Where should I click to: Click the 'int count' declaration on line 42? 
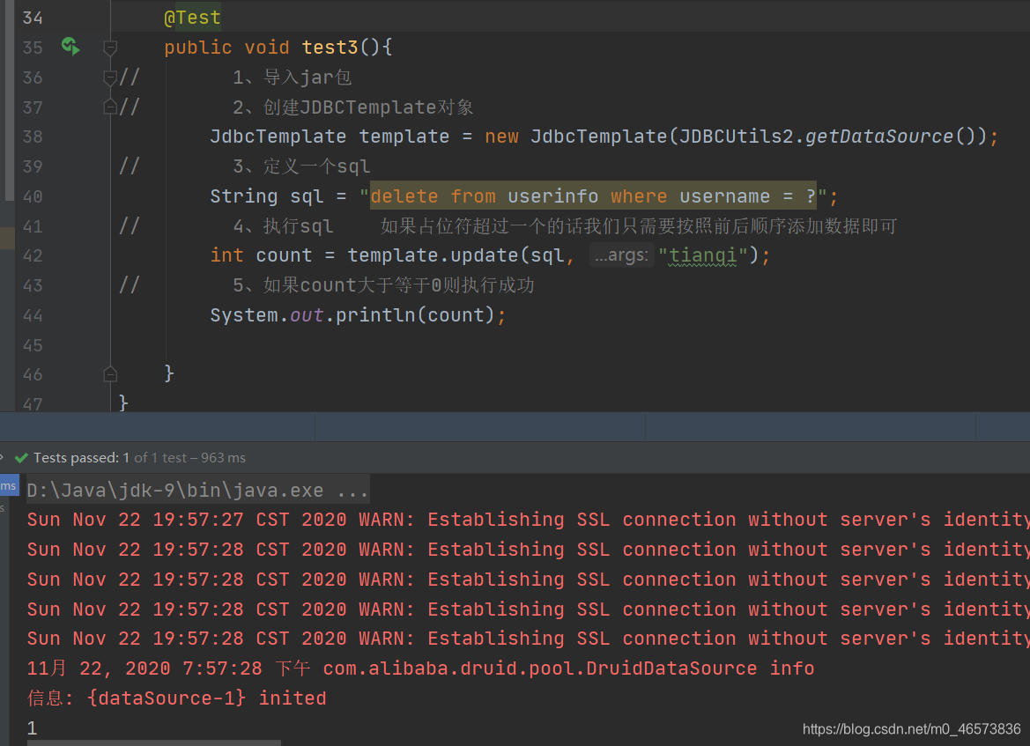[261, 255]
